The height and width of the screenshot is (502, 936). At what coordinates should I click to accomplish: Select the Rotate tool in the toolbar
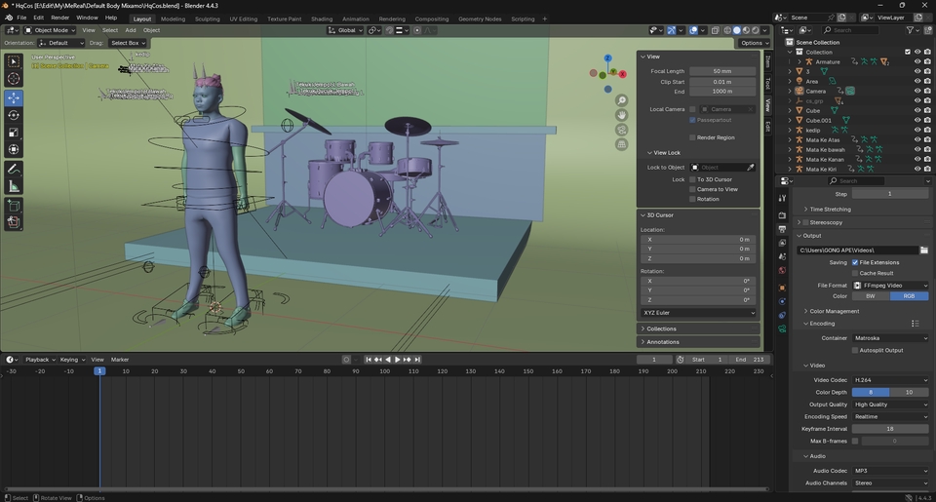(14, 115)
